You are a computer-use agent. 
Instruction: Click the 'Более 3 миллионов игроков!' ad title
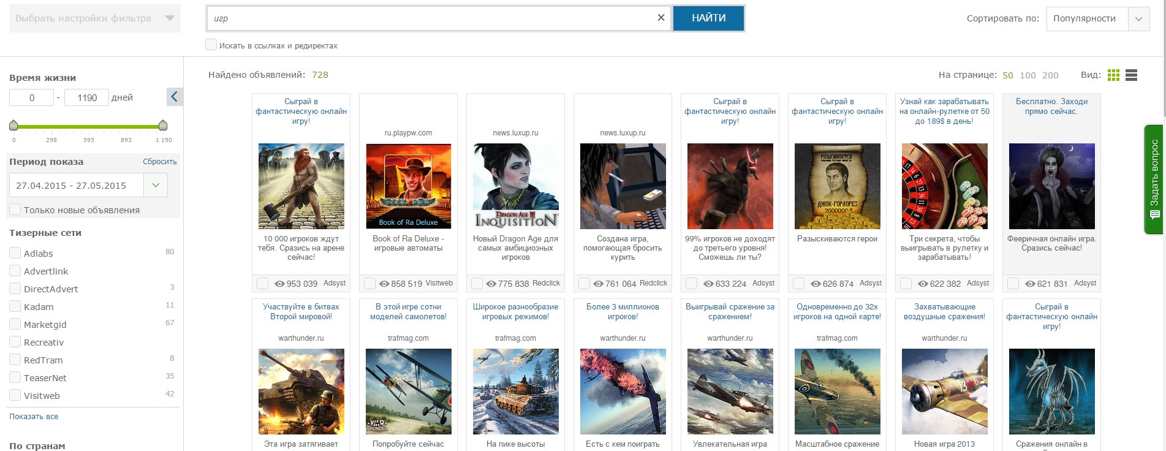pos(623,312)
